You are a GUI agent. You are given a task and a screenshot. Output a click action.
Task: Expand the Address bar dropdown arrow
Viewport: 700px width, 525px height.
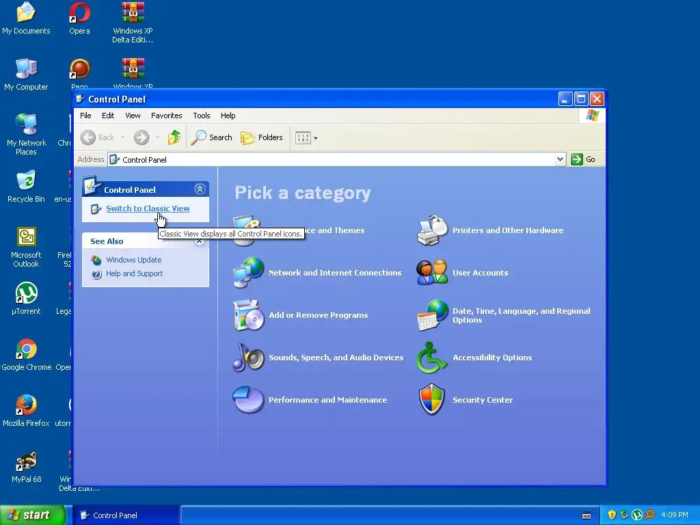click(560, 159)
